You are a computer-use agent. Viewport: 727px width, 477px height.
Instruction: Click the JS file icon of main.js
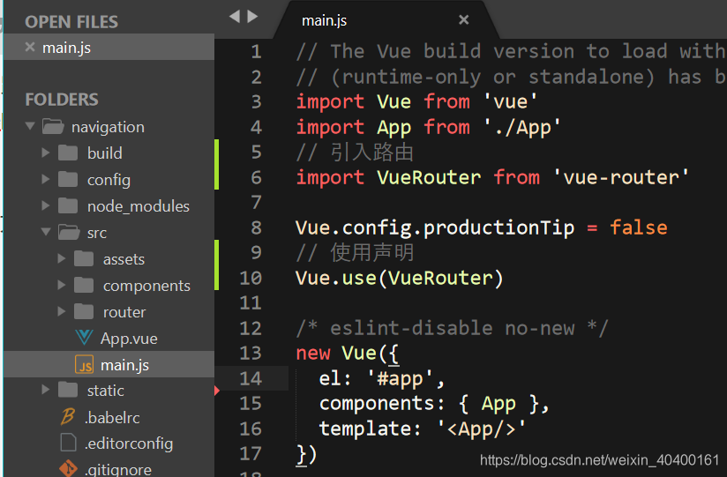(84, 364)
